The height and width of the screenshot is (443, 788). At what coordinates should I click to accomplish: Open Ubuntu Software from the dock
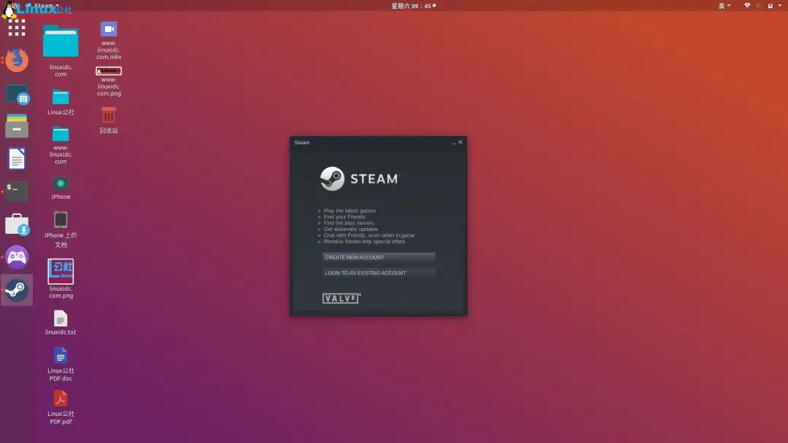click(x=17, y=224)
